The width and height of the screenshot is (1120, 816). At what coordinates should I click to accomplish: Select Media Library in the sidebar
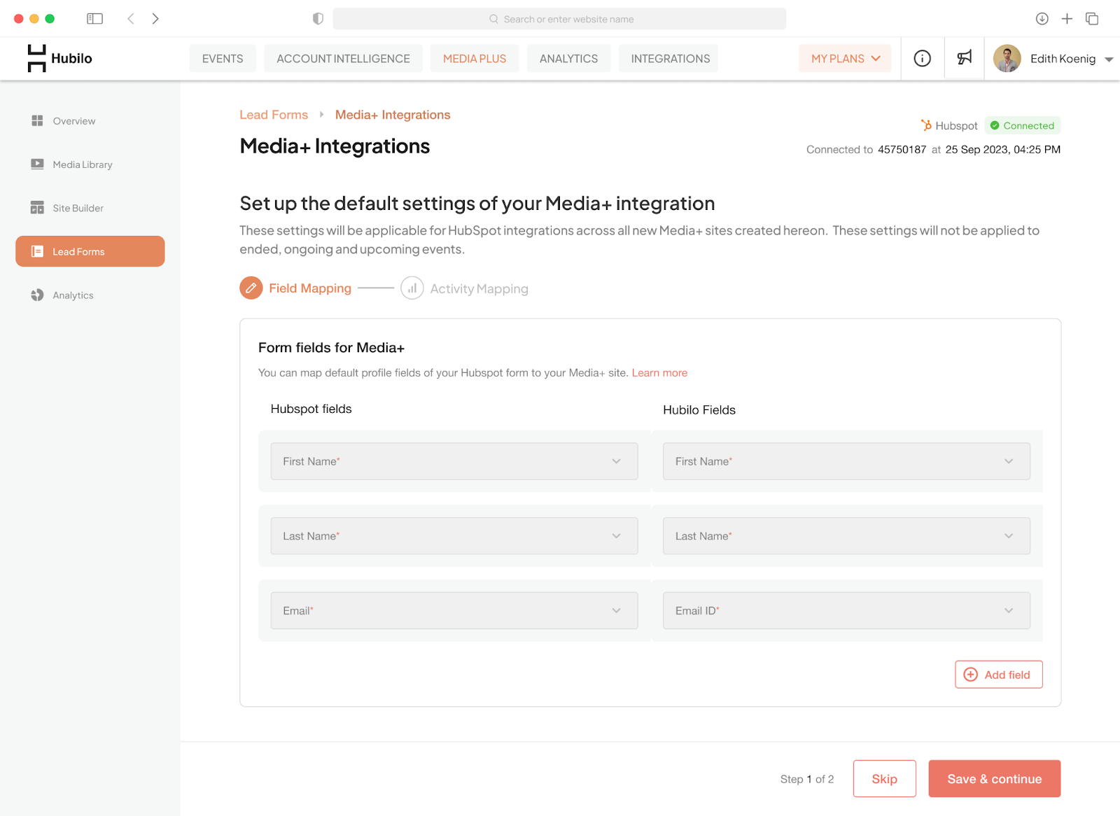click(x=90, y=164)
